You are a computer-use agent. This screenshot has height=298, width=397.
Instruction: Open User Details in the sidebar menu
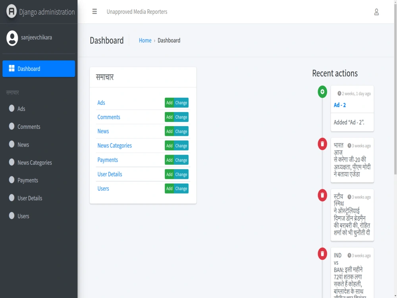point(39,198)
